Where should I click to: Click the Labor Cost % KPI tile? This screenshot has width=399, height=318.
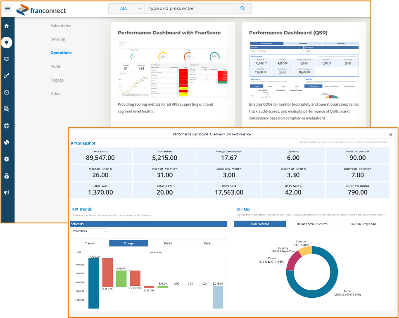click(x=165, y=190)
